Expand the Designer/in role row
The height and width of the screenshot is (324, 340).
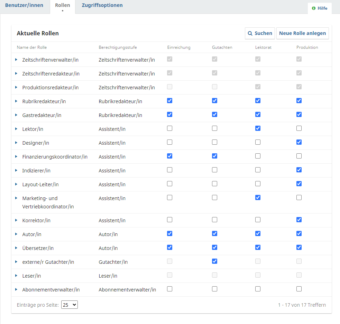(16, 143)
